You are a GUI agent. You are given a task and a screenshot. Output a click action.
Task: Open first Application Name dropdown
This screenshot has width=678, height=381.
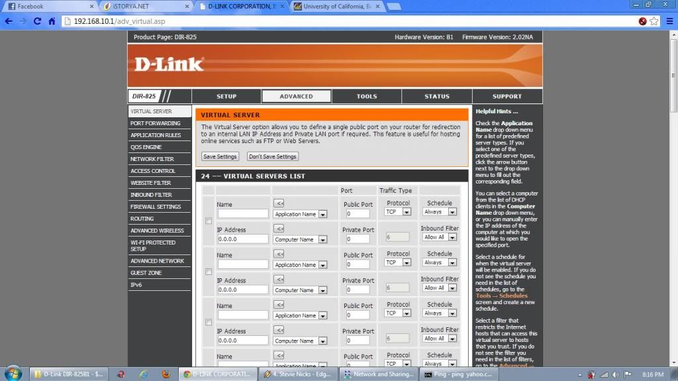point(301,214)
